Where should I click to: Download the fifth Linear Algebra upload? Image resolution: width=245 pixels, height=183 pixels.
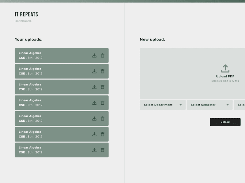point(94,118)
